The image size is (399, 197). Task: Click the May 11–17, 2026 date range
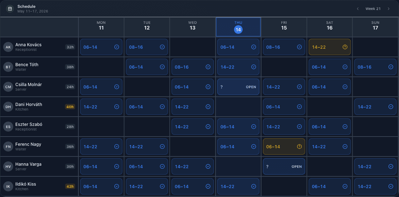click(32, 11)
